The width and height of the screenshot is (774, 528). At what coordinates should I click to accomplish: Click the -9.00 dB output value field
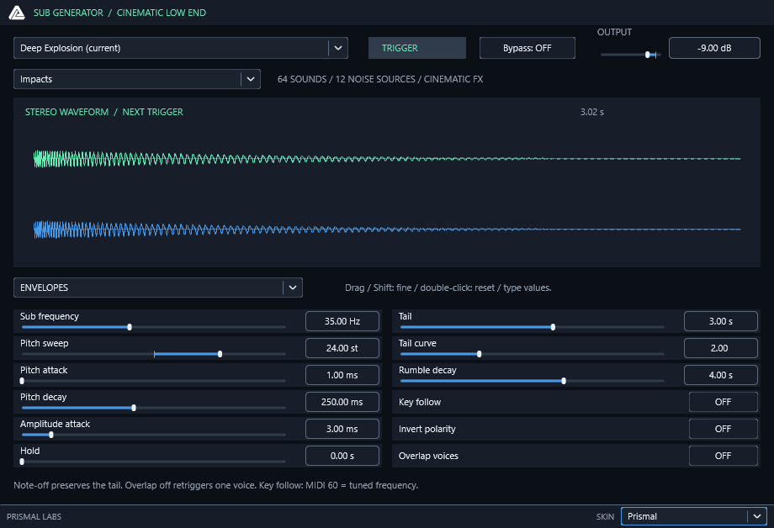714,48
